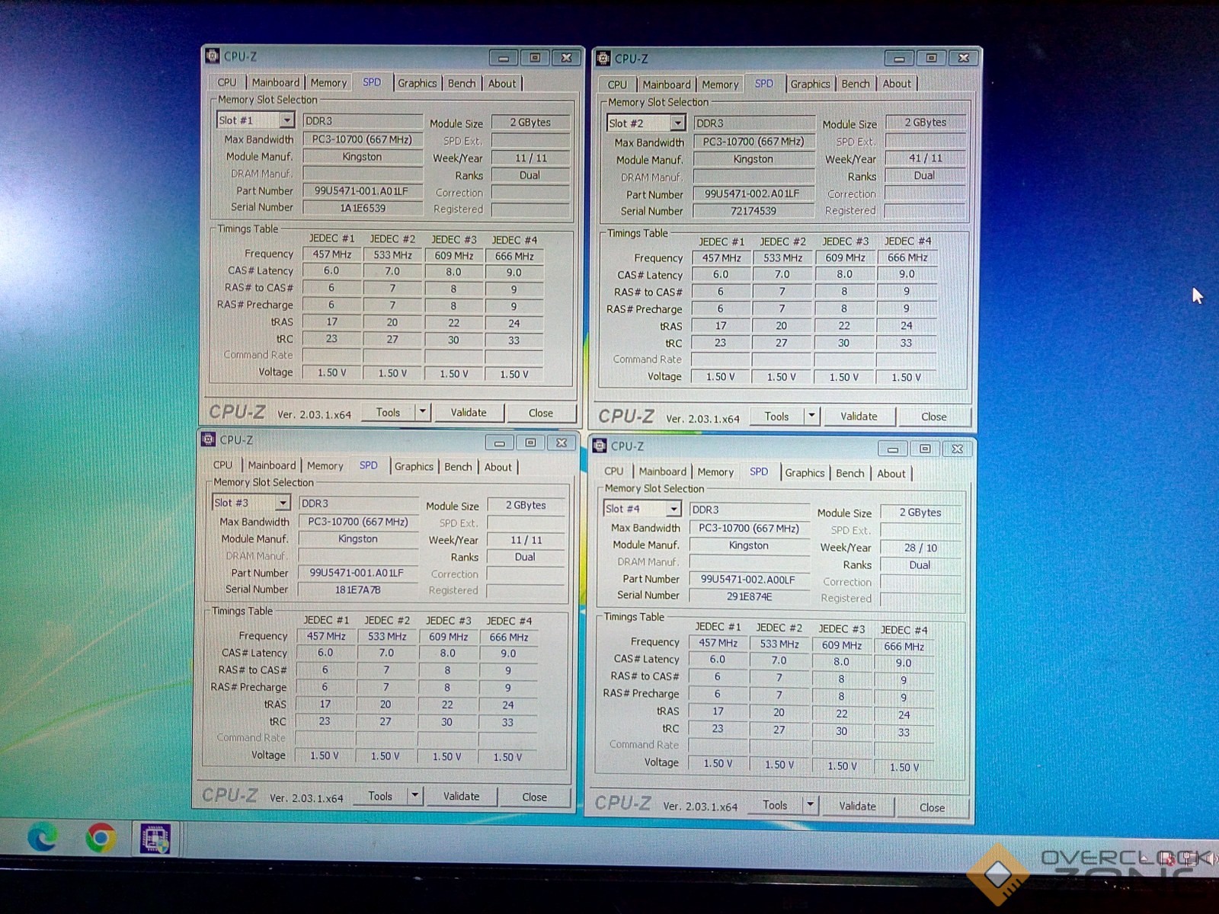Expand Tools arrow in Slot #2 window

click(811, 416)
